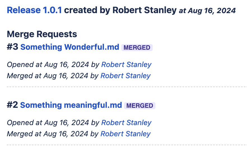Image resolution: width=247 pixels, height=148 pixels.
Task: Click the #3 merge request number
Action: (x=12, y=47)
